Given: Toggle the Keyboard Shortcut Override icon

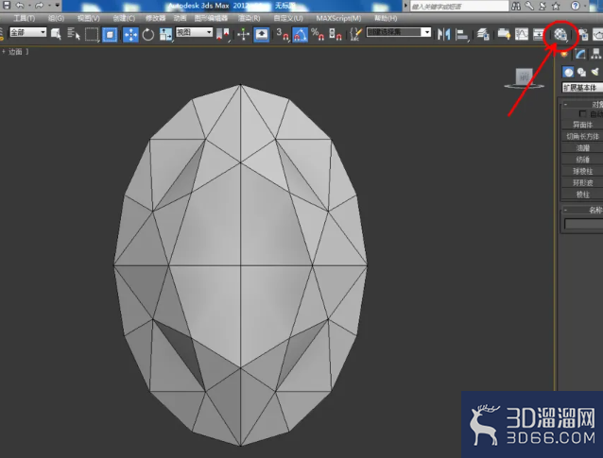Looking at the screenshot, I should click(x=262, y=35).
